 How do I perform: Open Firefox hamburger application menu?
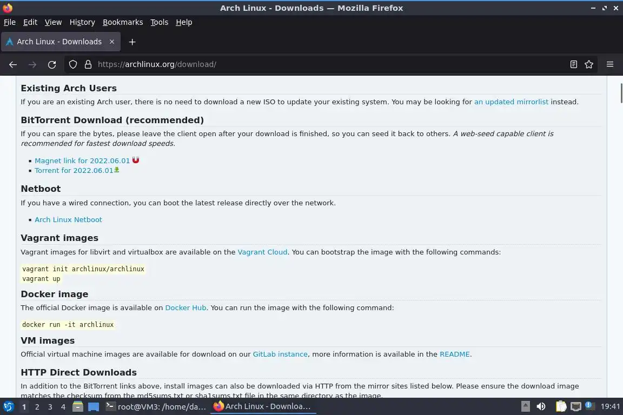pyautogui.click(x=610, y=64)
